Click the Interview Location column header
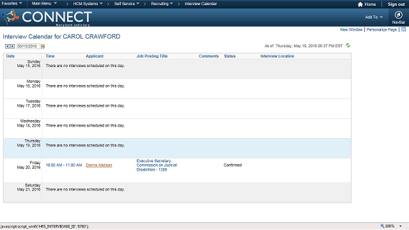Viewport: 409px width, 230px height. (x=277, y=56)
